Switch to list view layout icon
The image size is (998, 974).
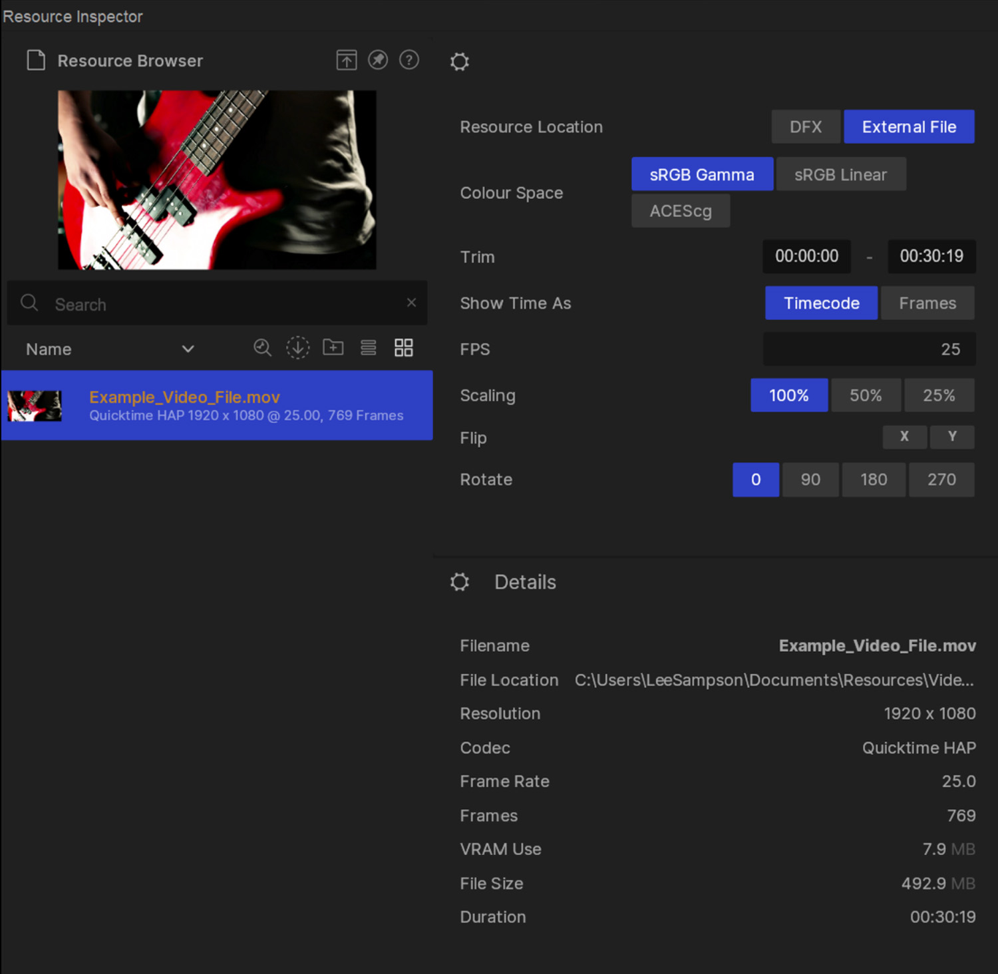click(369, 348)
